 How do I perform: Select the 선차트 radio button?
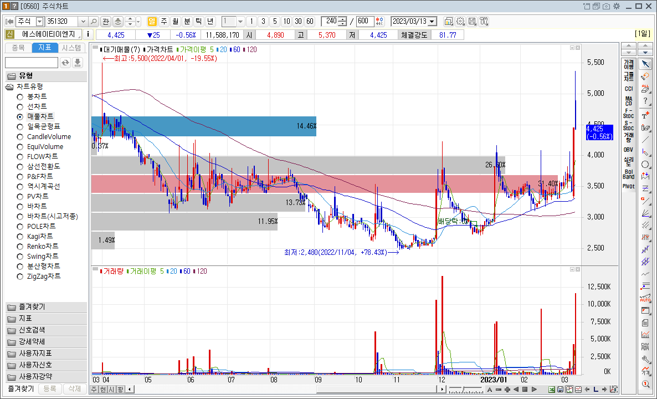click(x=20, y=107)
